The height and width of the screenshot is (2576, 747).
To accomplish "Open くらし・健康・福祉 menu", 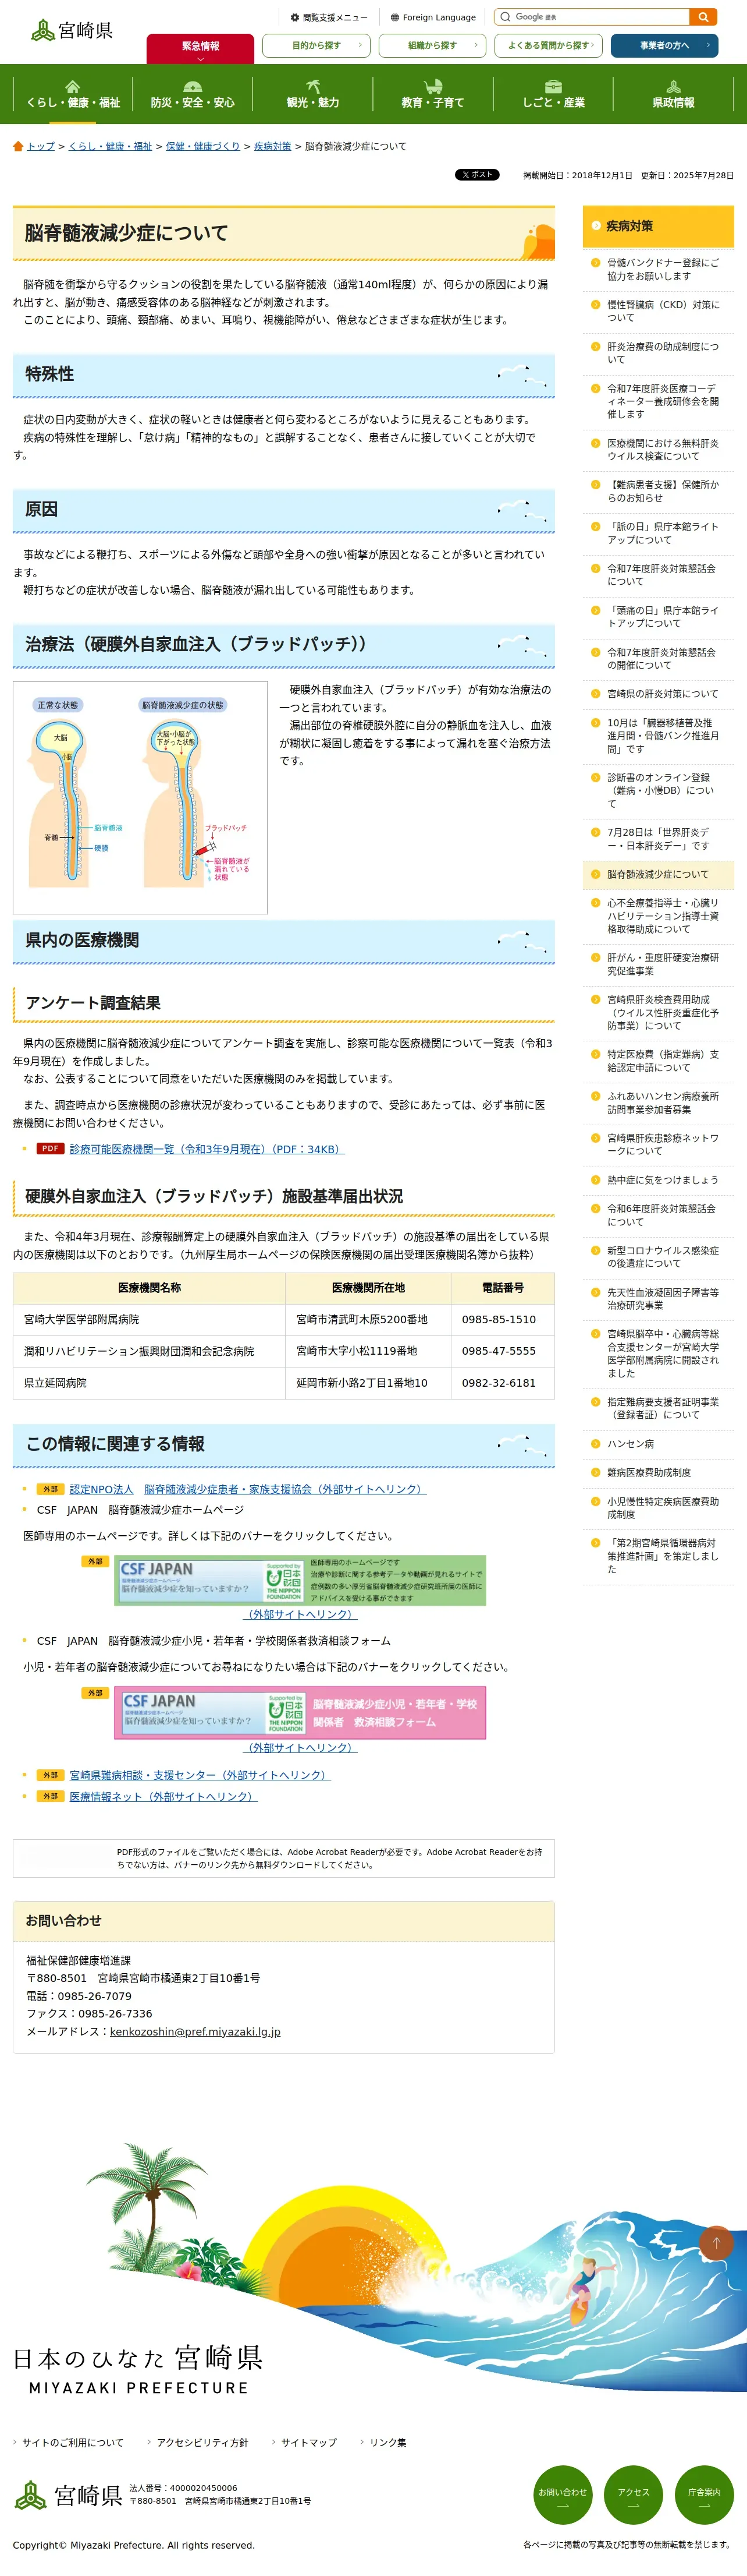I will click(73, 94).
